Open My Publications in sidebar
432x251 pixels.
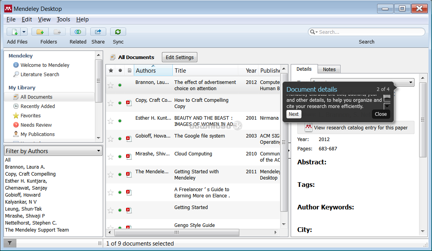coord(37,134)
